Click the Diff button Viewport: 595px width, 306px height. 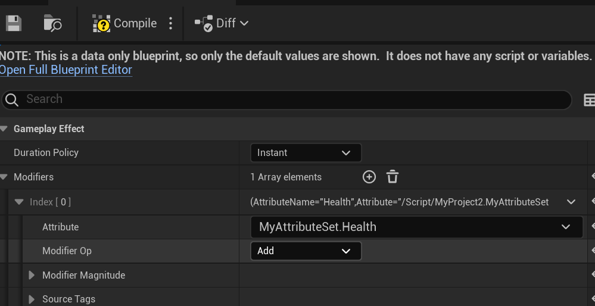click(x=221, y=23)
